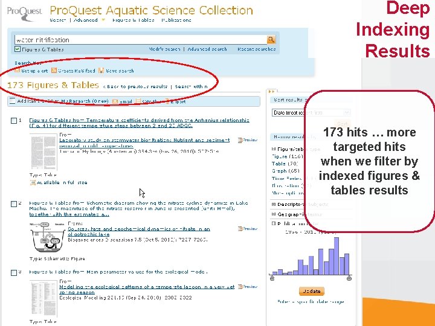The width and height of the screenshot is (435, 326).
Task: Open the Figures & Tables header link
Action: click(x=133, y=20)
